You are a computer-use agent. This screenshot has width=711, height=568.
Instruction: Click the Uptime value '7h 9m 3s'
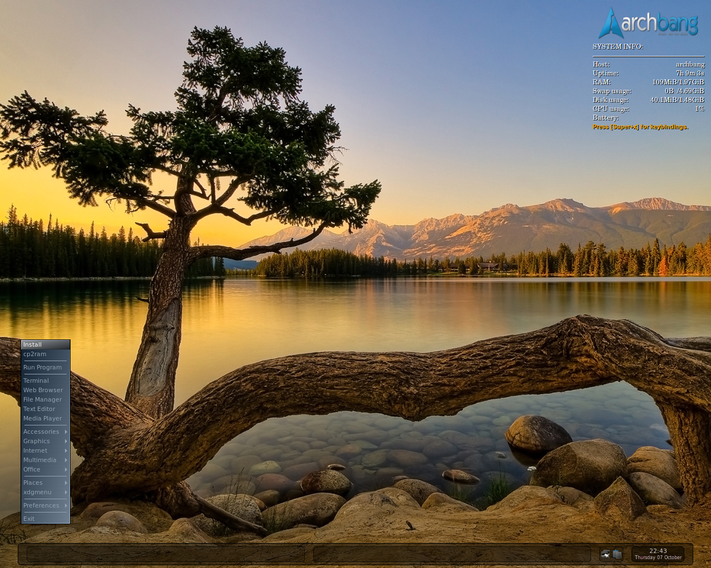(690, 73)
